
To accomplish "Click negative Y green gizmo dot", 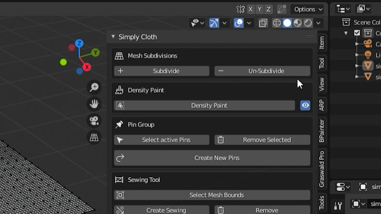I will [63, 62].
